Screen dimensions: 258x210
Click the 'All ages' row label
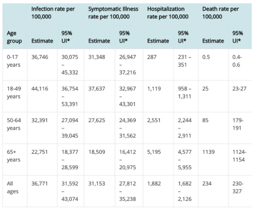click(x=12, y=188)
